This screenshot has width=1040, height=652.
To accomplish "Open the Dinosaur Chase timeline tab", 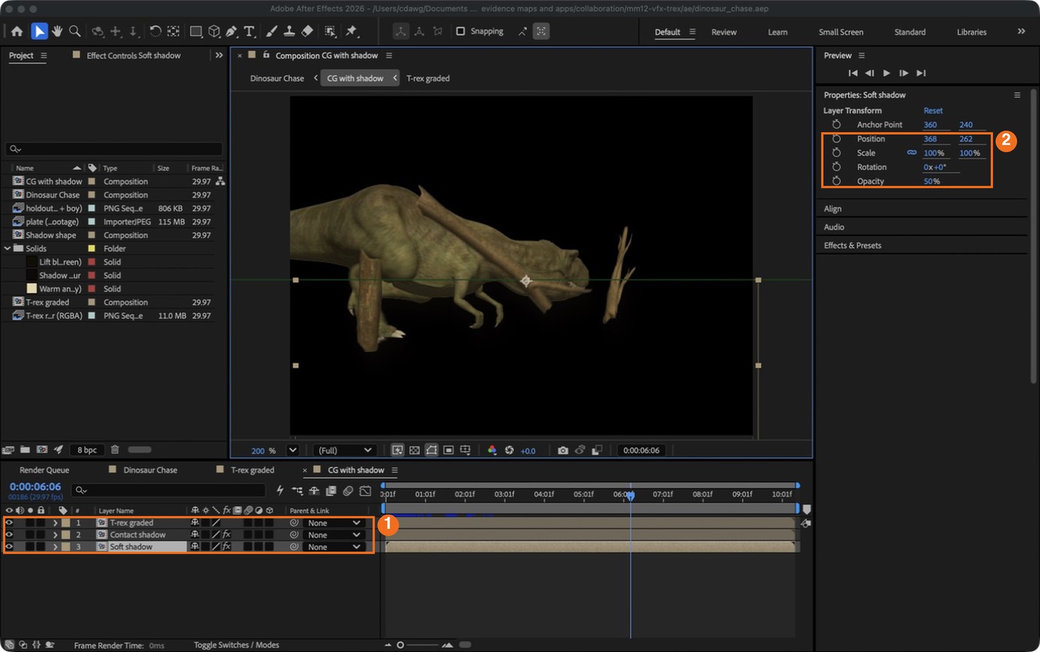I will (150, 470).
